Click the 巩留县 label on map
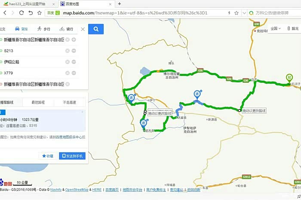The width and height of the screenshot is (301, 200). click(x=181, y=118)
